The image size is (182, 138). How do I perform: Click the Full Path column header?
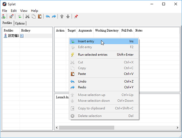click(x=127, y=31)
